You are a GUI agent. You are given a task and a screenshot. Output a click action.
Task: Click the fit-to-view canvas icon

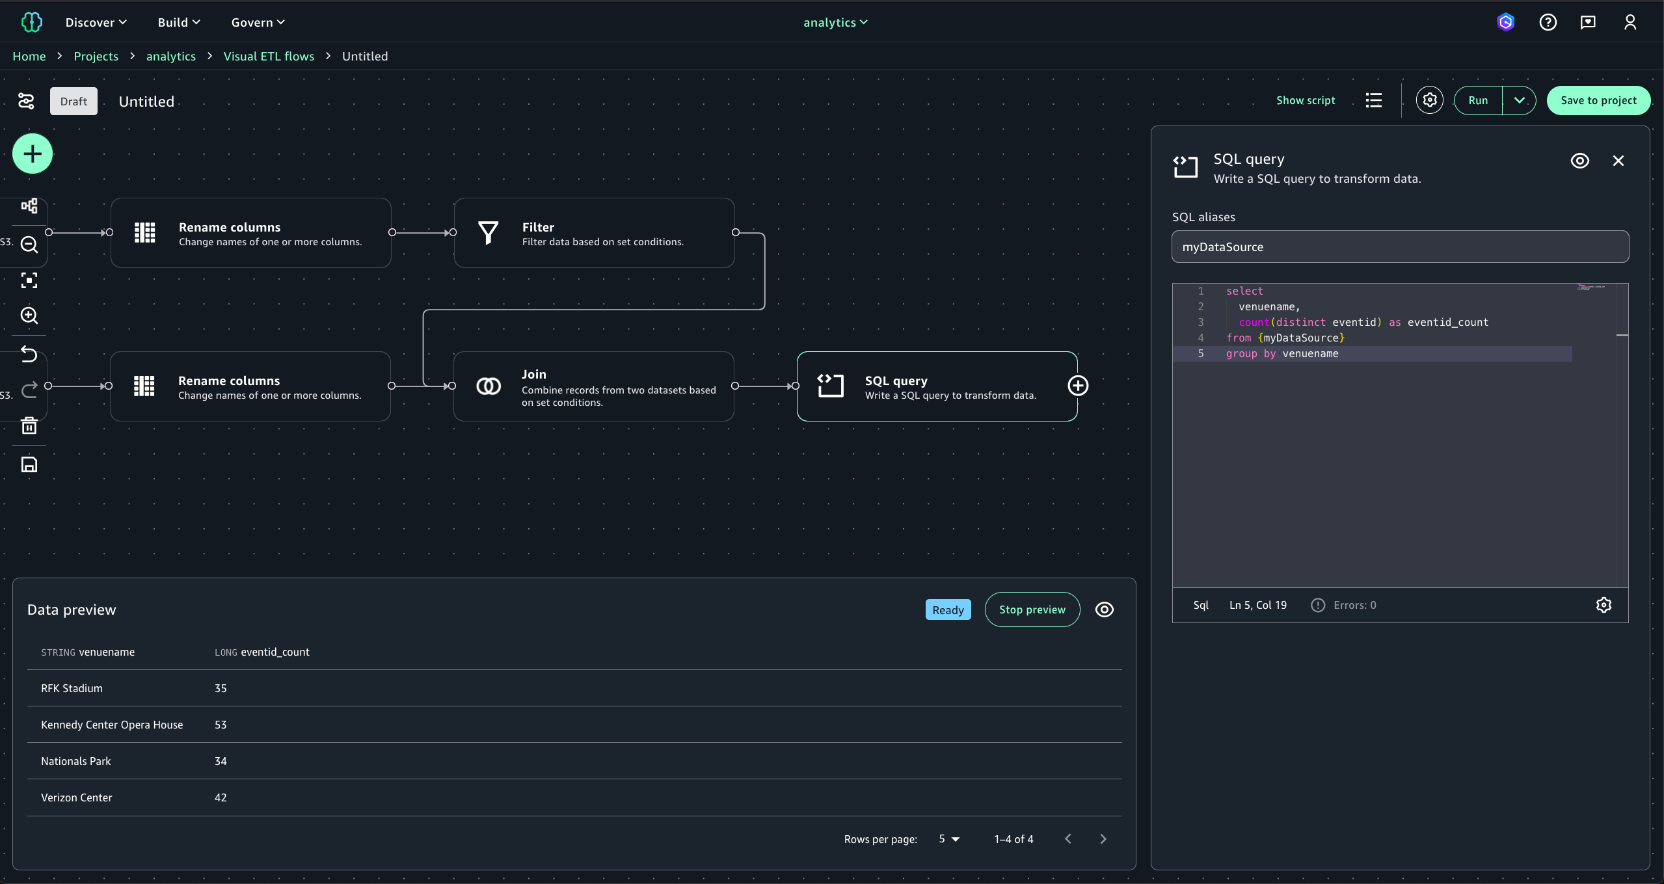[29, 280]
